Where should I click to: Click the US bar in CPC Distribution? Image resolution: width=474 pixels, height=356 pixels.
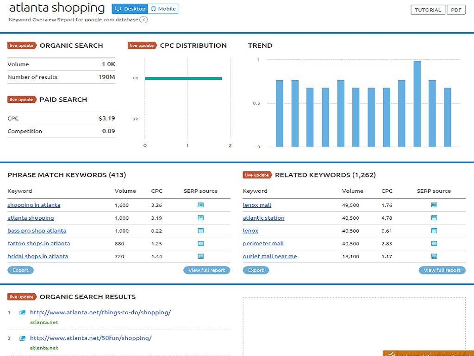pyautogui.click(x=183, y=78)
